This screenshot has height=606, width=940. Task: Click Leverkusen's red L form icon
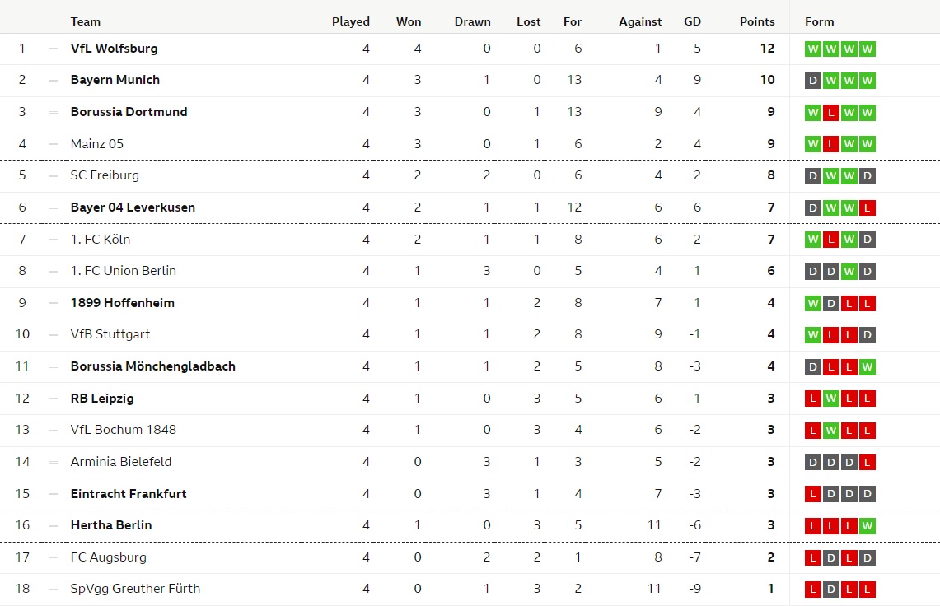coord(867,208)
